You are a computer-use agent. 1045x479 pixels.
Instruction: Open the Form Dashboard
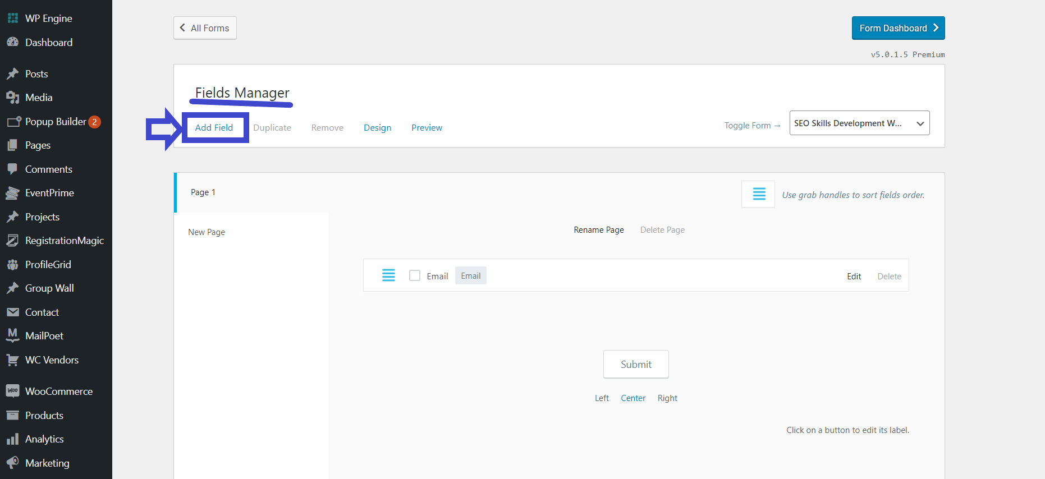coord(898,28)
